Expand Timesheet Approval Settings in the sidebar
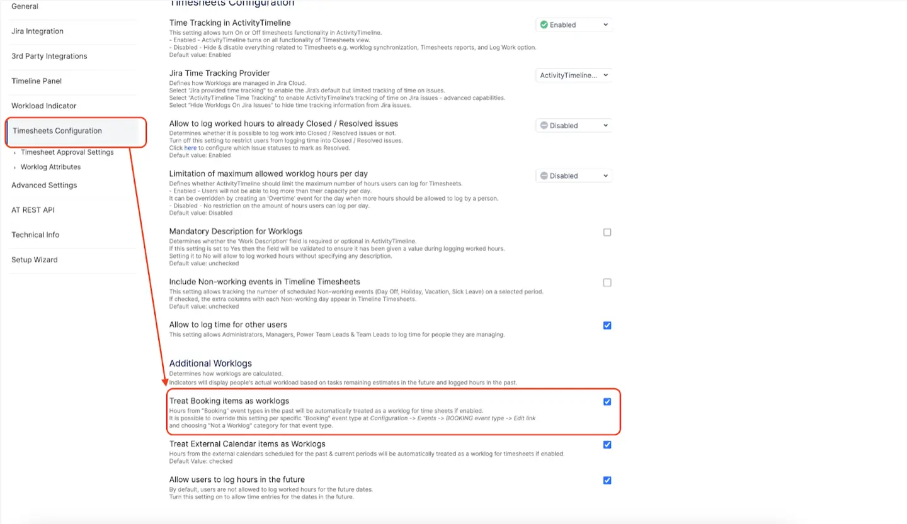907x524 pixels. pos(68,152)
